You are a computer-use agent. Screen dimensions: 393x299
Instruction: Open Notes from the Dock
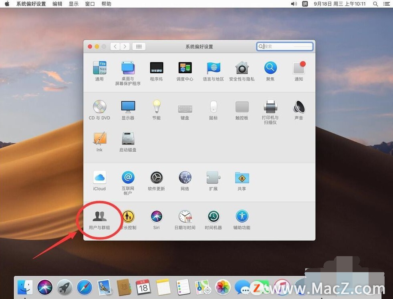163,287
